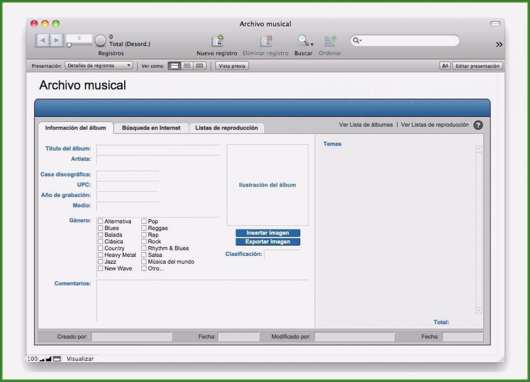Check the Rock genre option
Image resolution: width=530 pixels, height=382 pixels.
click(144, 241)
